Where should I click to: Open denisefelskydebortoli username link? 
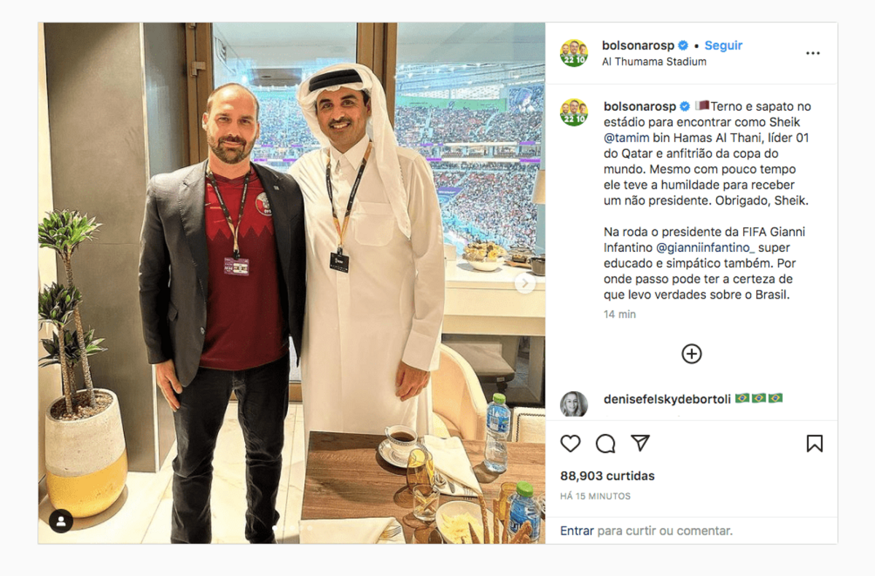click(x=667, y=398)
